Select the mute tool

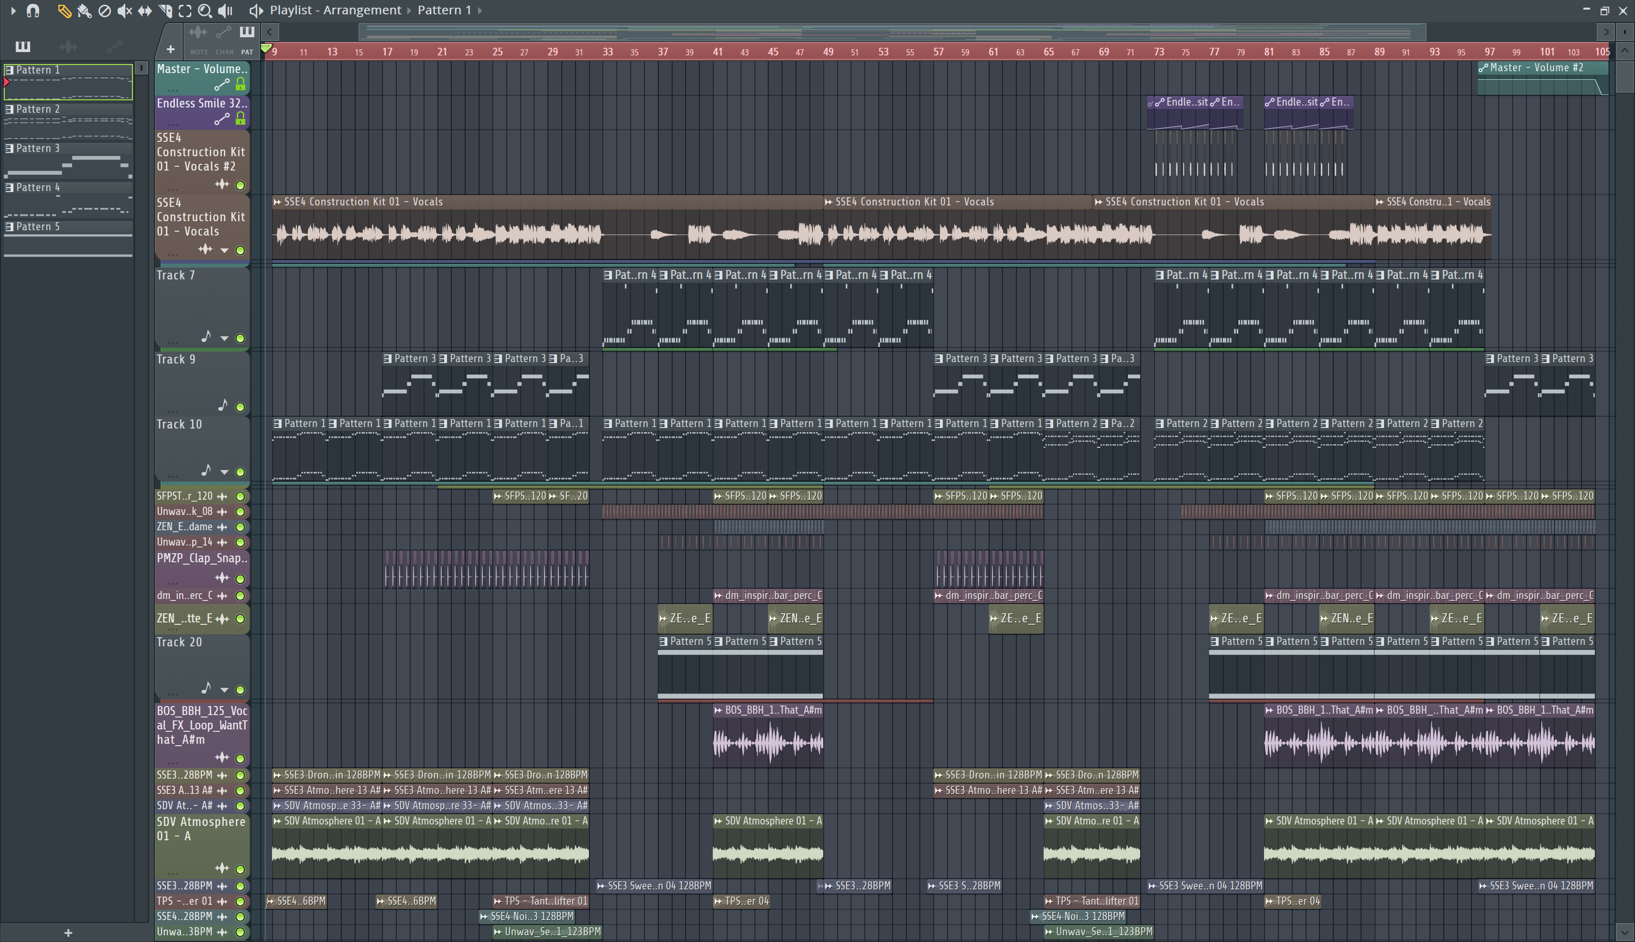pos(125,11)
